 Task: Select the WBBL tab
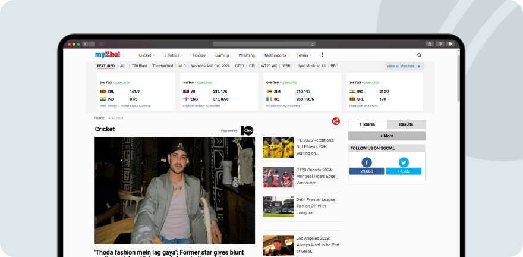[287, 66]
